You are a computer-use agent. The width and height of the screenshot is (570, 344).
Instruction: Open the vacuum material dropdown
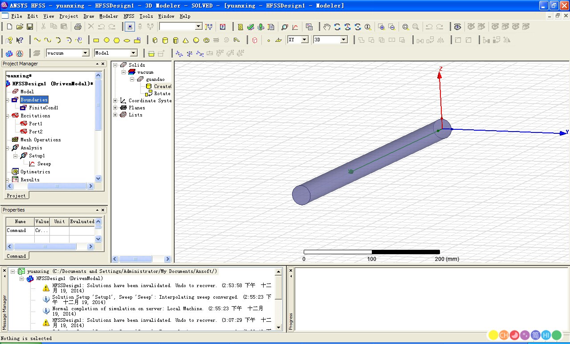[x=85, y=53]
